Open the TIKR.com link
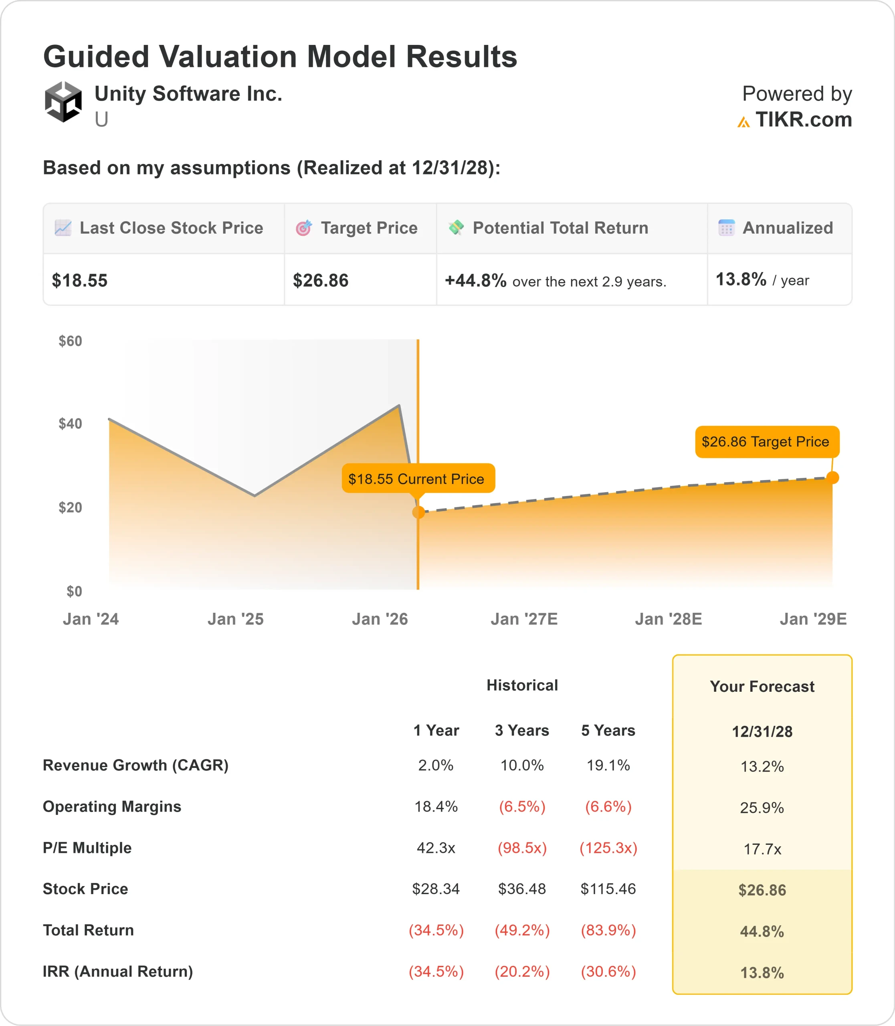 pyautogui.click(x=803, y=120)
